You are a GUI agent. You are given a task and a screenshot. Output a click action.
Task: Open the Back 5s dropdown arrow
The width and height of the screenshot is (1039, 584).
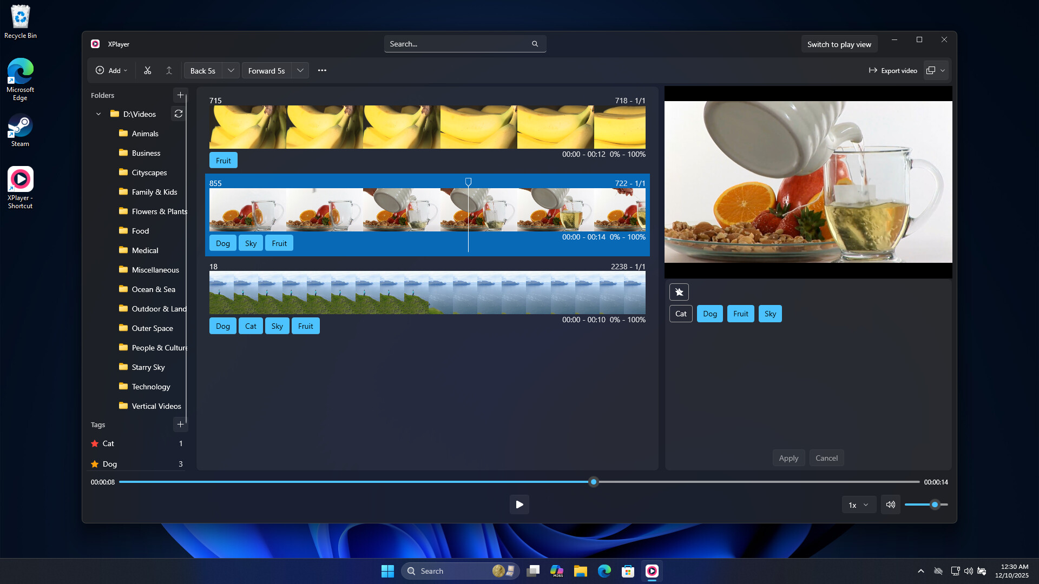click(x=231, y=70)
